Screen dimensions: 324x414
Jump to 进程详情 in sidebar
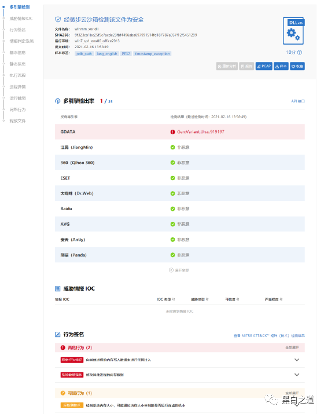(x=17, y=87)
